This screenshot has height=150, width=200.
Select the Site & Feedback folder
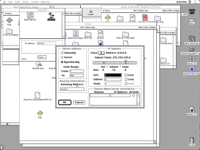[x=9, y=31]
